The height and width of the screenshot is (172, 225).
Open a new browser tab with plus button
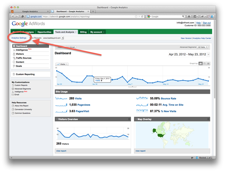tap(93, 11)
